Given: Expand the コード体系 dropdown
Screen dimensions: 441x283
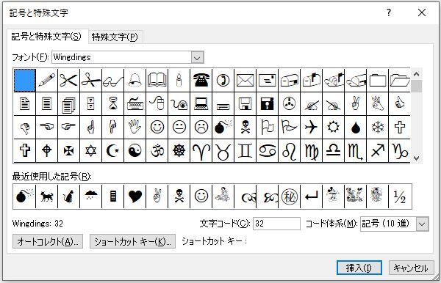Looking at the screenshot, I should tap(422, 224).
